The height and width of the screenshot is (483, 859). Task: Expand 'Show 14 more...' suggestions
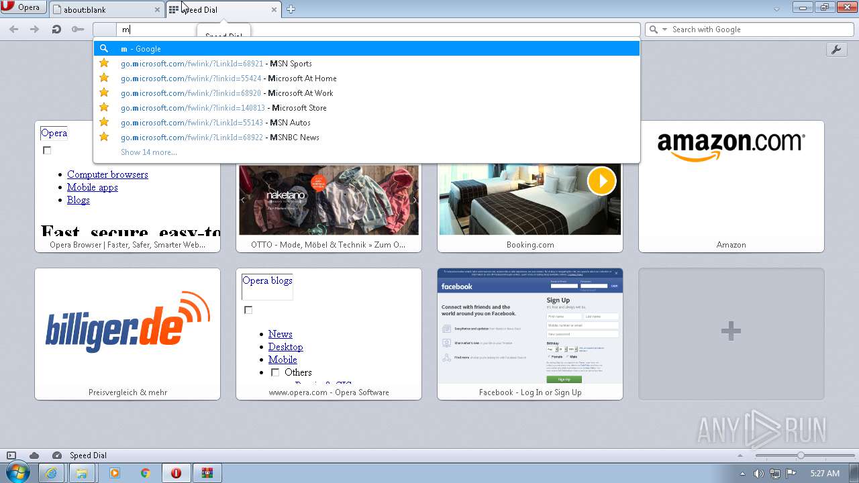point(149,152)
